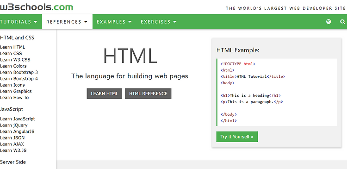
Task: Click the globe translate icon
Action: click(328, 21)
